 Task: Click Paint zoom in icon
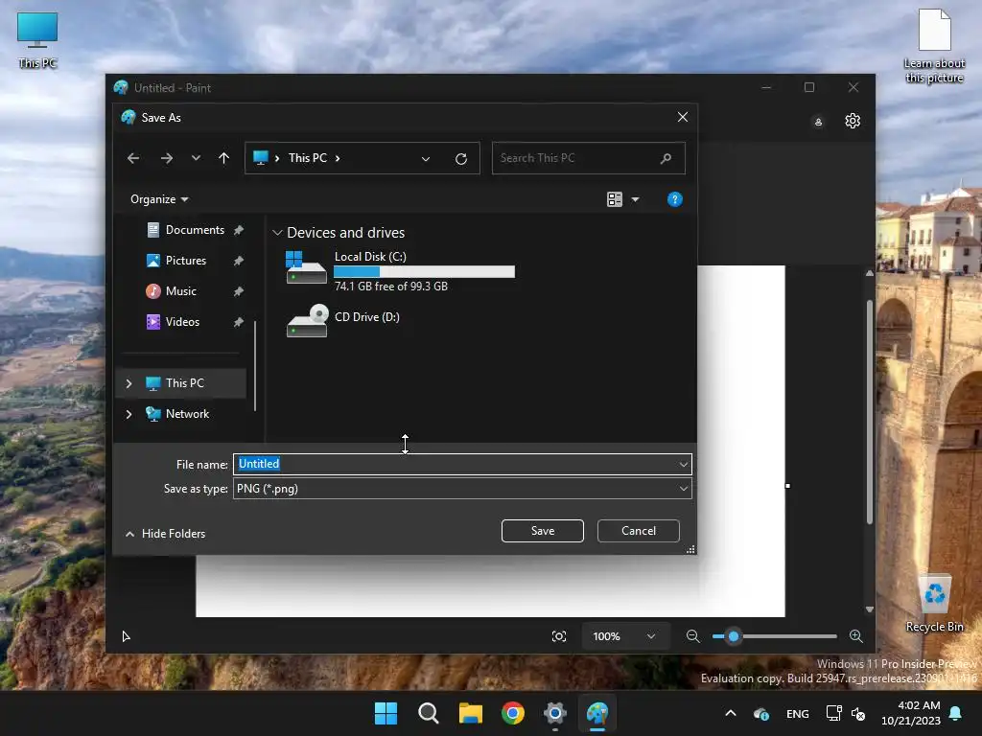pos(856,636)
